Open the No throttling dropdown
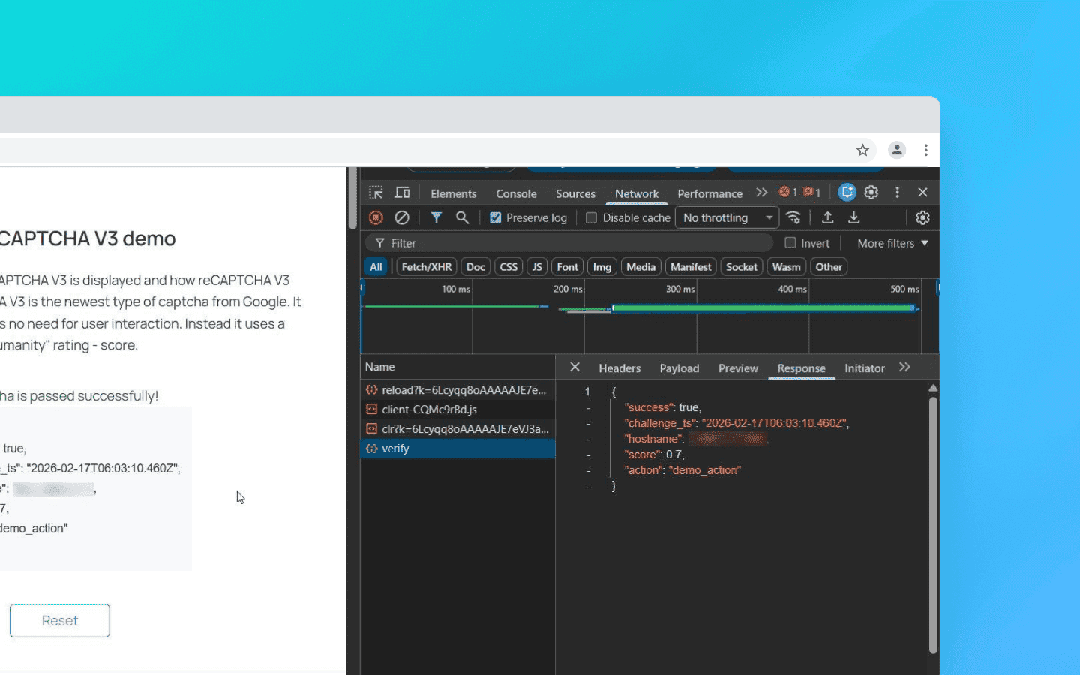 [727, 217]
